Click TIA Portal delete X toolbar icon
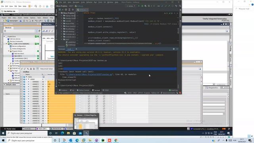 click(33, 21)
